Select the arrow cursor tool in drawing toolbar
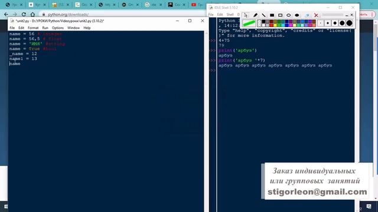Screen dimensions: 378x212 (246, 15)
